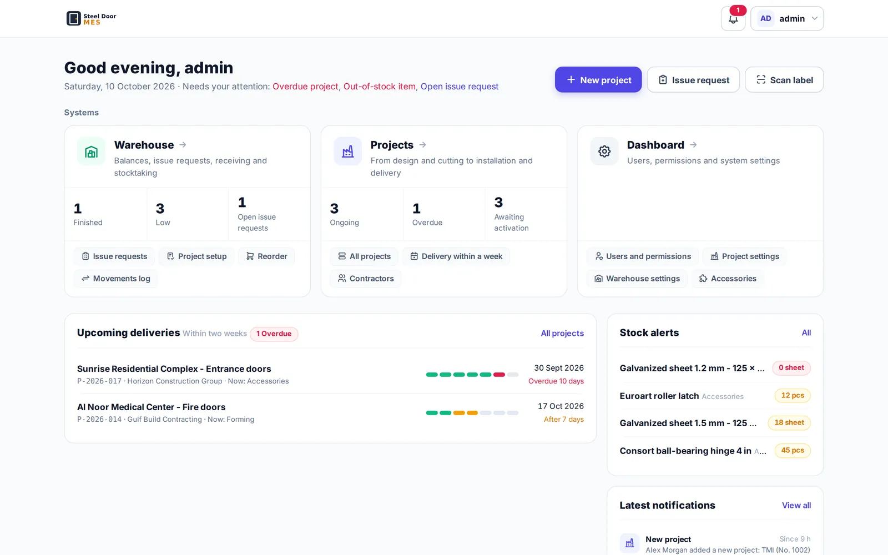Create a New project

598,80
